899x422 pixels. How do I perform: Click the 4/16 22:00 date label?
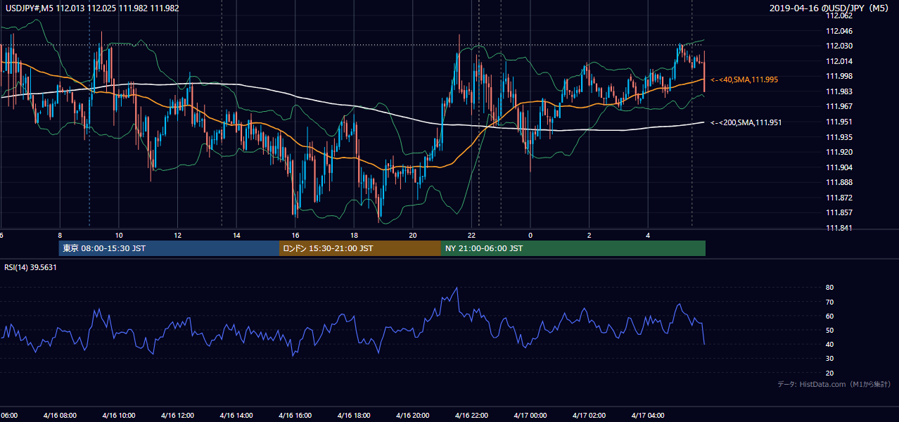click(x=471, y=416)
